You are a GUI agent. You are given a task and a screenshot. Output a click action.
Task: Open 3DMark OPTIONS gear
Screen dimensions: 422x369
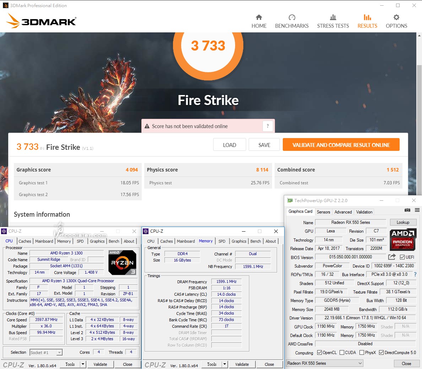[396, 21]
